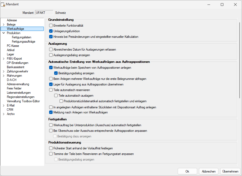Expand the FIBU-Export node arrow
The height and width of the screenshot is (176, 242).
pos(3,59)
